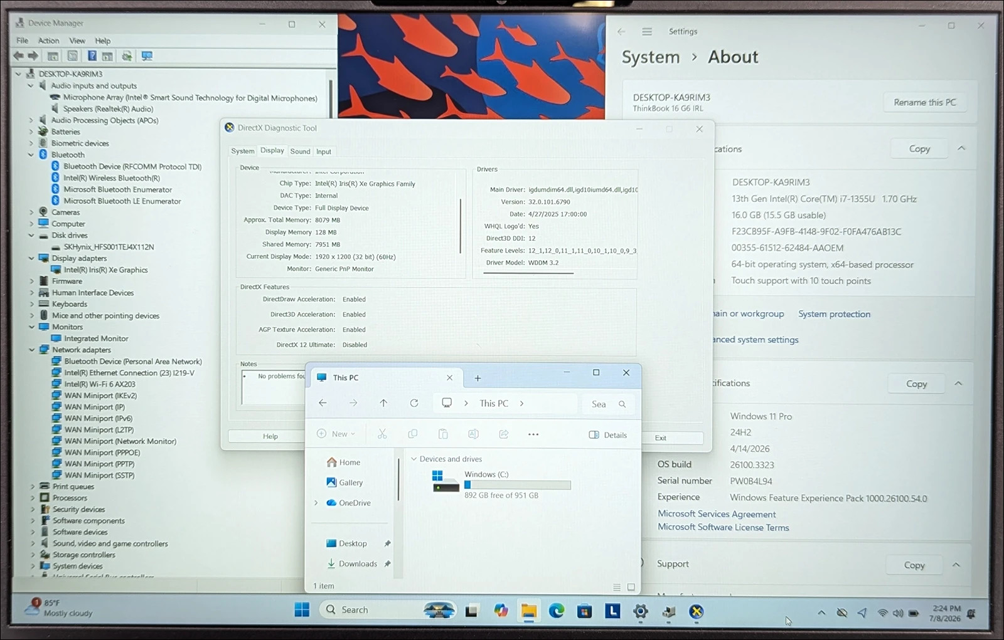Screen dimensions: 1004x640
Task: Collapse Devices and drives group
Action: [414, 459]
